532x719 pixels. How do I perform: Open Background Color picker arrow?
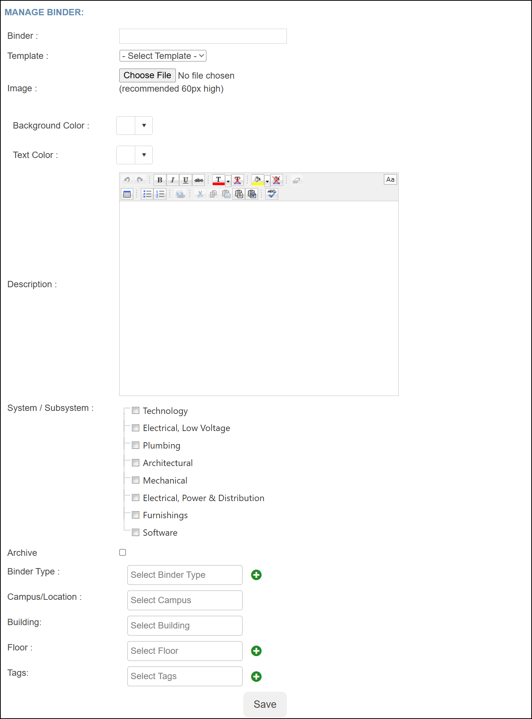click(x=144, y=126)
